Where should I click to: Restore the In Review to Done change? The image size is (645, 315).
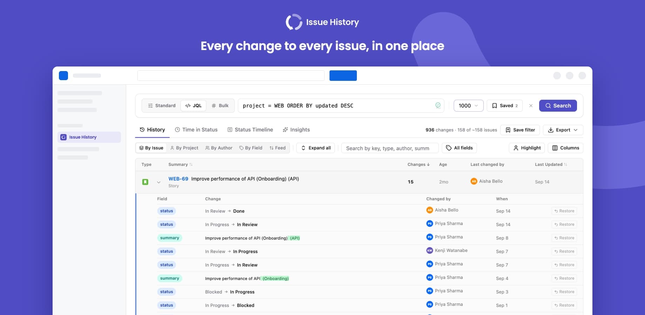(564, 211)
